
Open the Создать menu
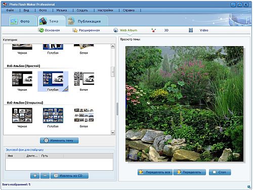[x=82, y=10]
